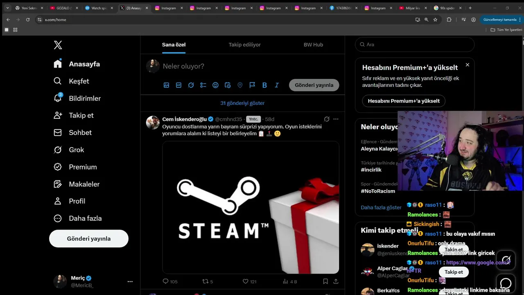
Task: Open Chrome extensions puzzle menu
Action: tap(449, 20)
